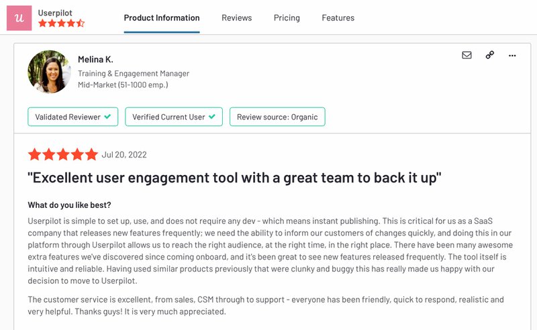Click Melina K.'s profile photo
The image size is (537, 330).
pyautogui.click(x=49, y=72)
